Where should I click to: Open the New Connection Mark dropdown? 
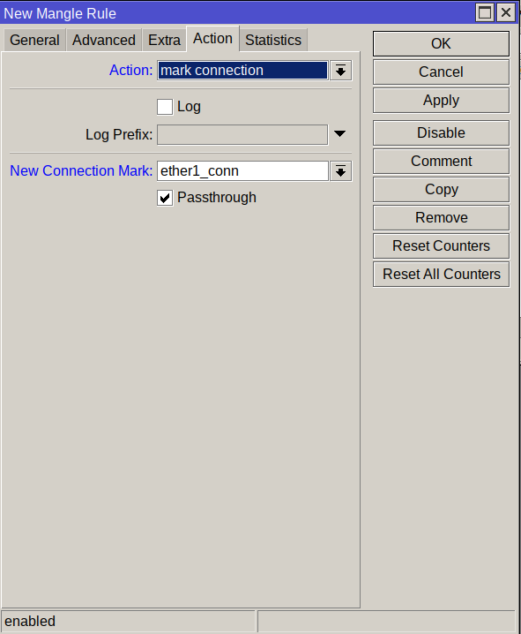coord(340,171)
